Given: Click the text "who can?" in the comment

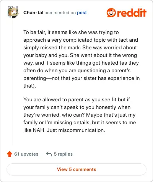Looking at the screenshot, I should 73,115.
